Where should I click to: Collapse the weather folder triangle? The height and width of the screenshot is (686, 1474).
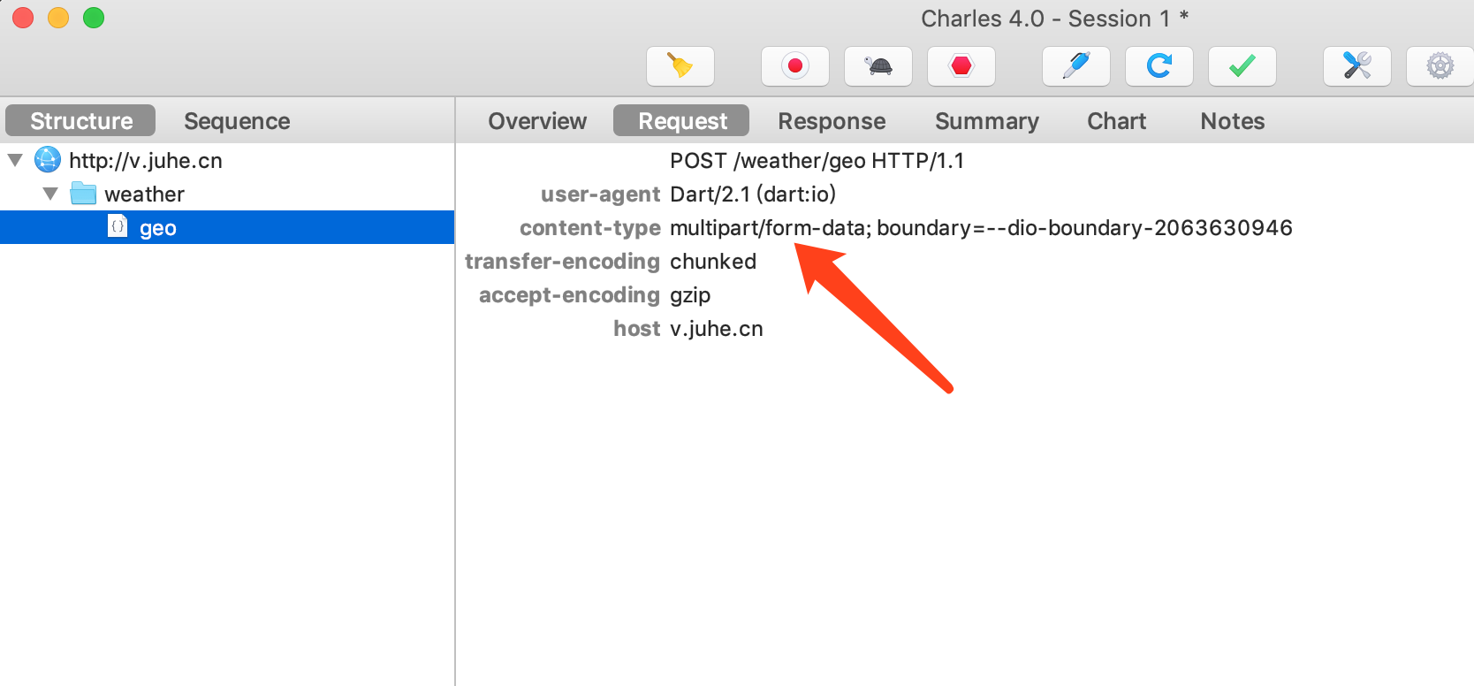(50, 194)
